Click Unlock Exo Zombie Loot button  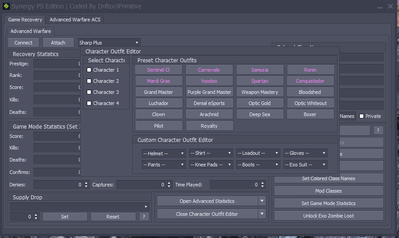pyautogui.click(x=329, y=216)
